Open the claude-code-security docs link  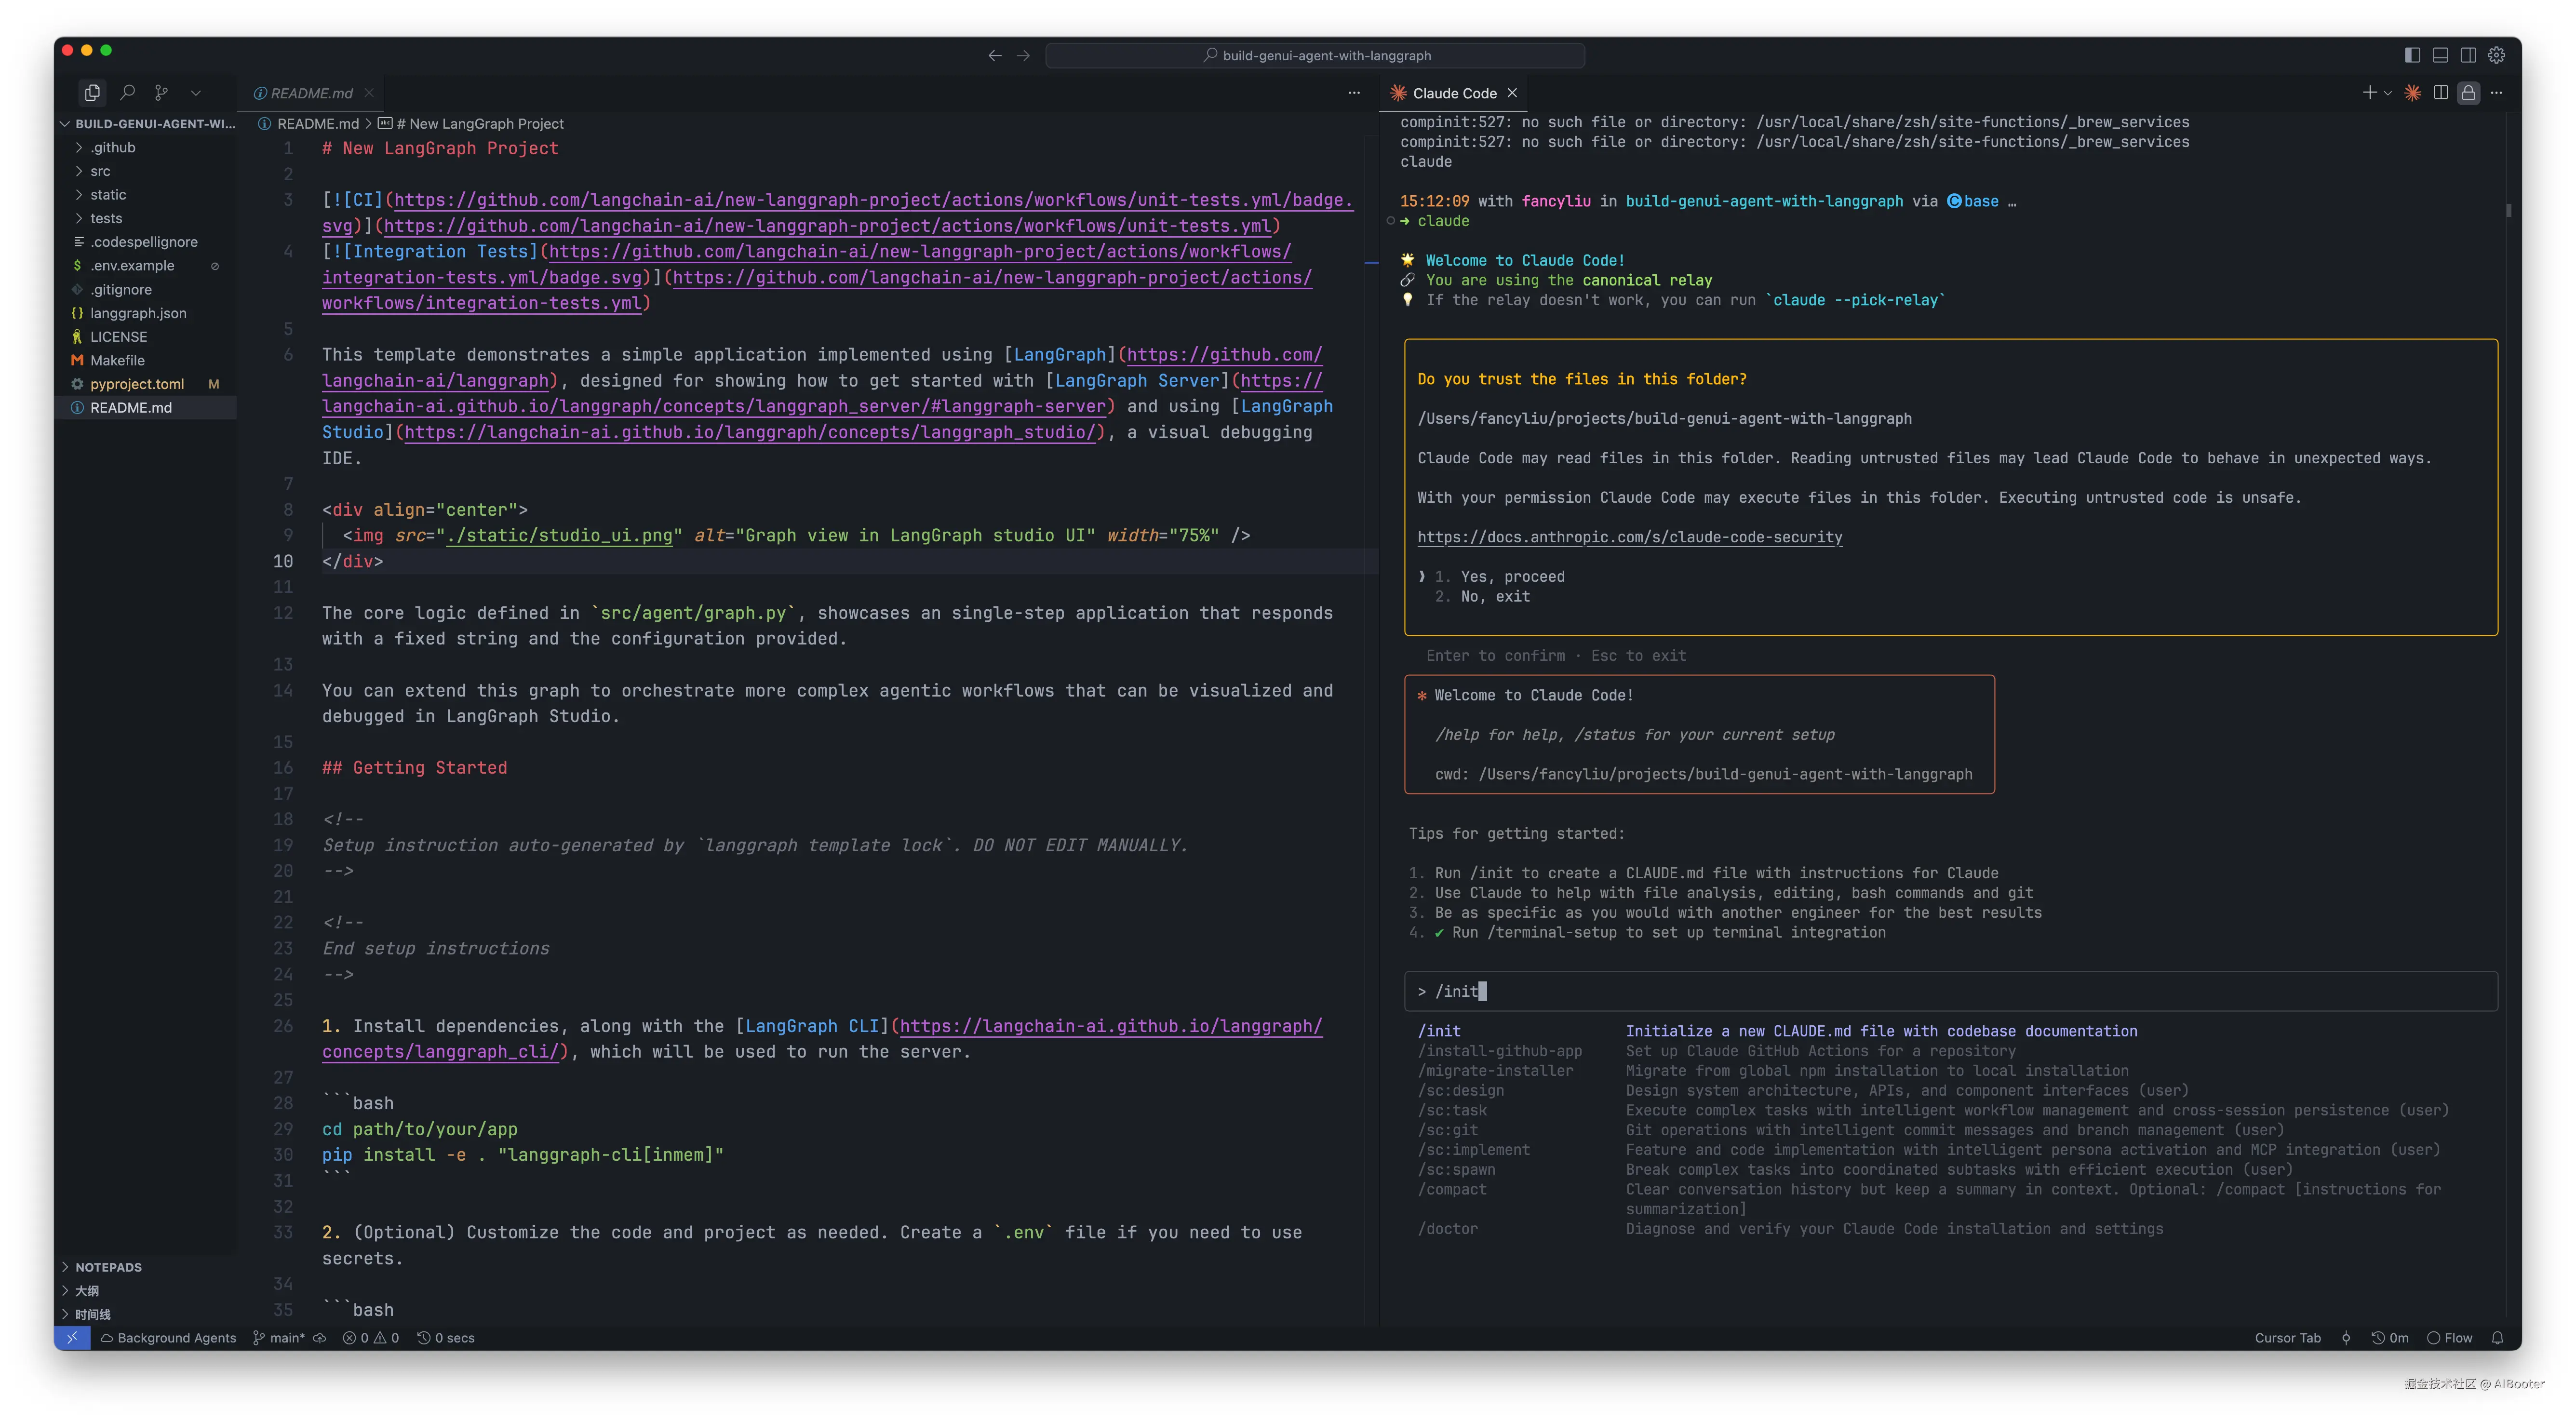coord(1629,537)
